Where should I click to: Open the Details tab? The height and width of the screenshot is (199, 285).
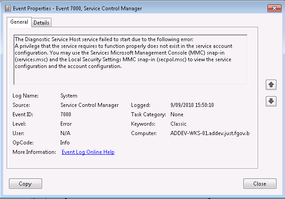click(x=41, y=23)
